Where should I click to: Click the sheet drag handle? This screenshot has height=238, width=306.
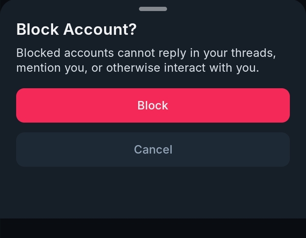(153, 9)
